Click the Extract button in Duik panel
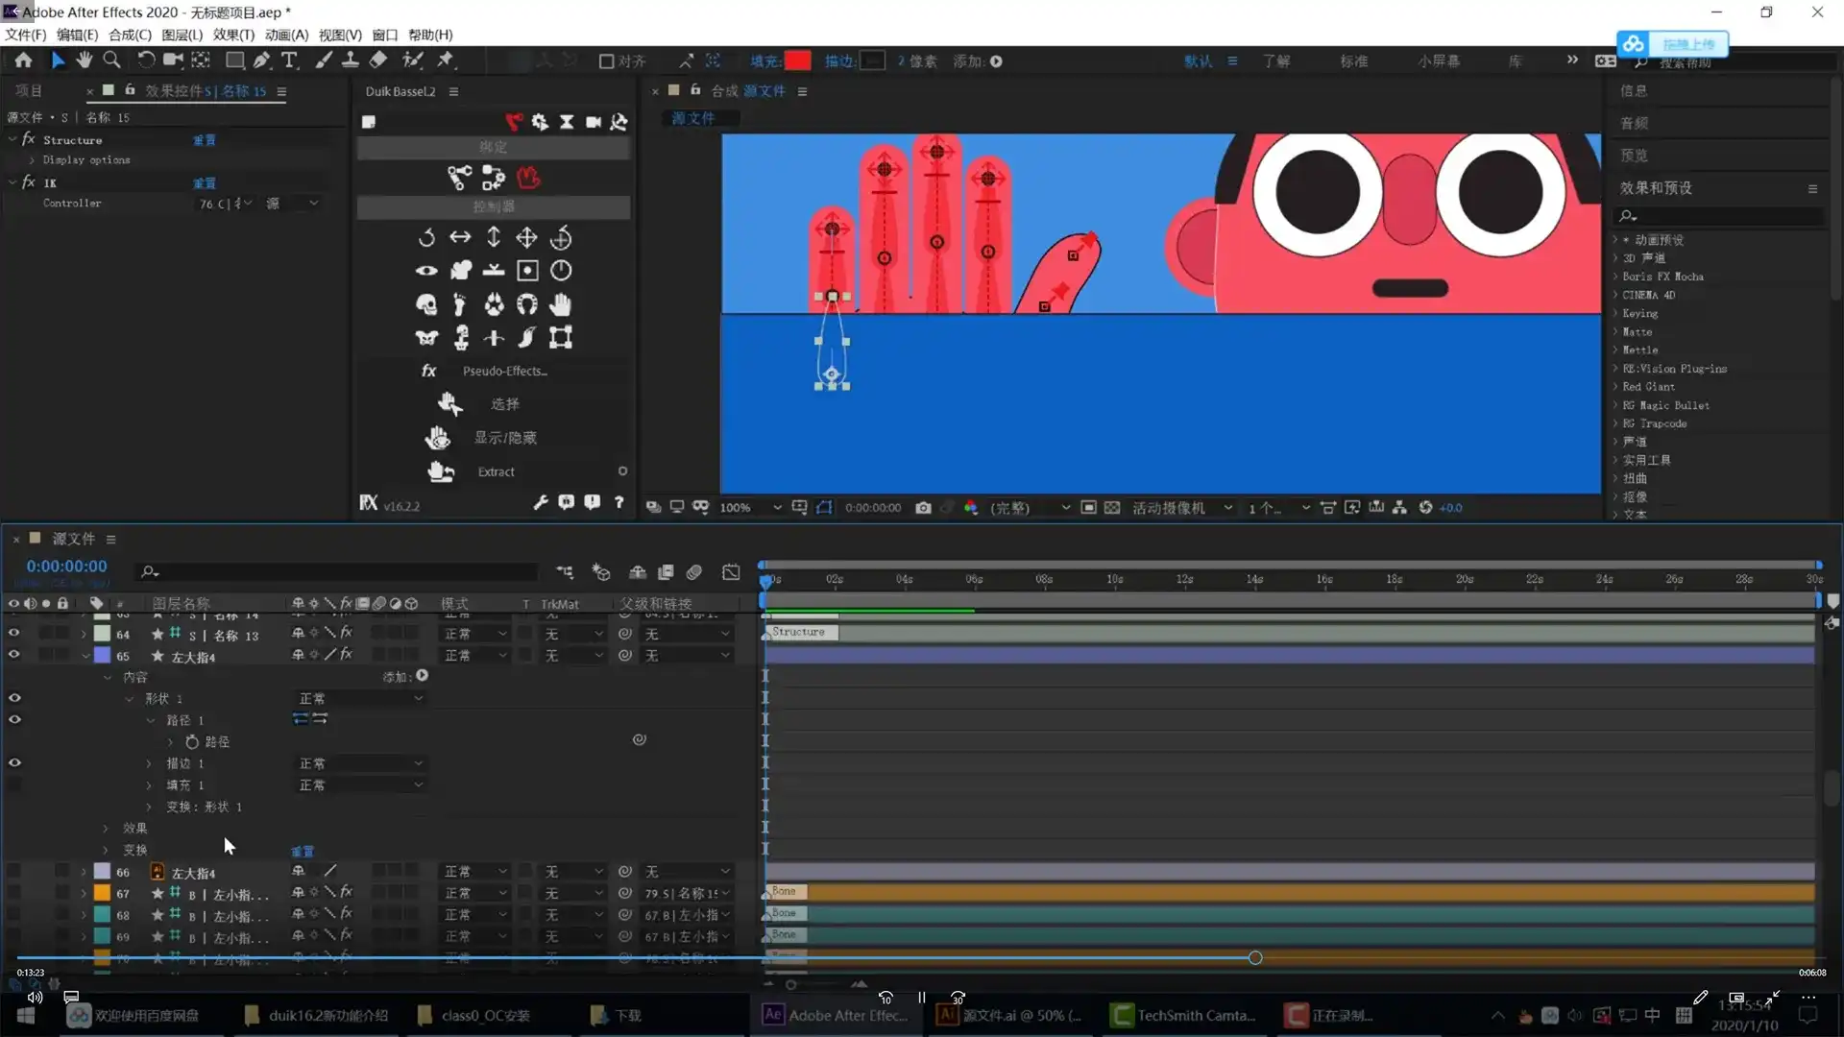The image size is (1844, 1037). pyautogui.click(x=496, y=472)
